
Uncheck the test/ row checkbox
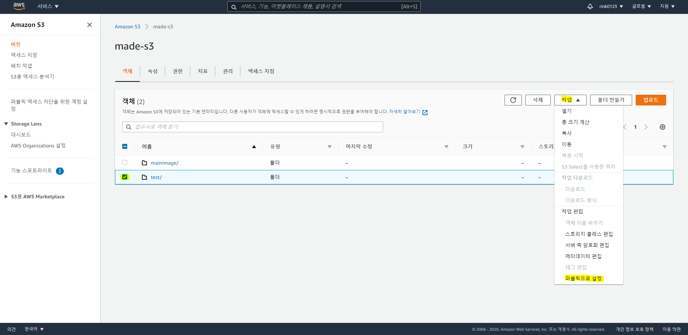[x=125, y=177]
